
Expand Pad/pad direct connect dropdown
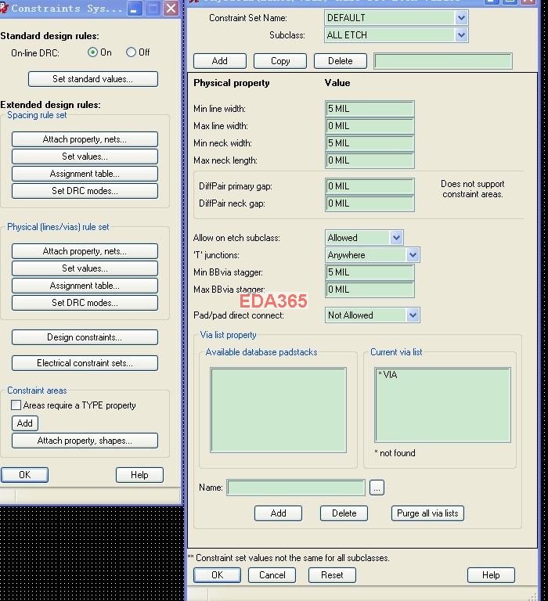[413, 315]
